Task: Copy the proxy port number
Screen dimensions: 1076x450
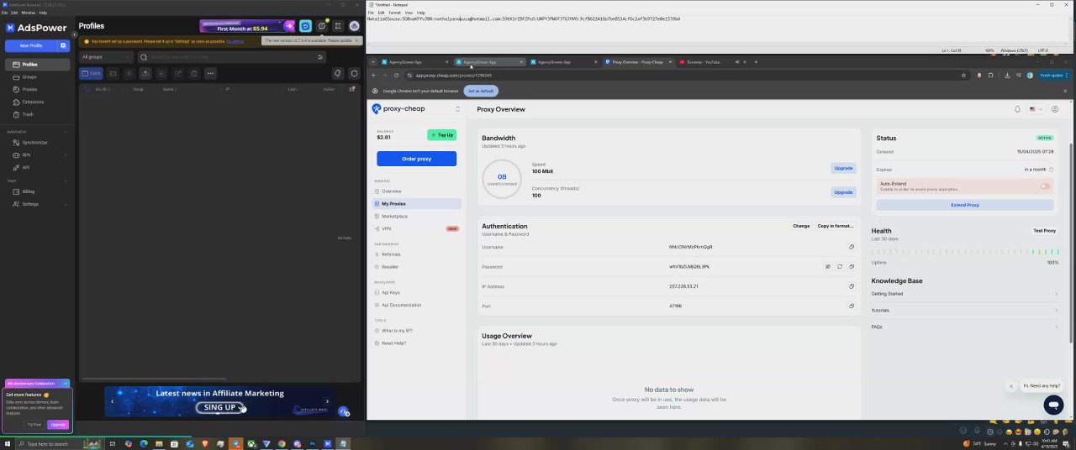Action: pyautogui.click(x=852, y=306)
